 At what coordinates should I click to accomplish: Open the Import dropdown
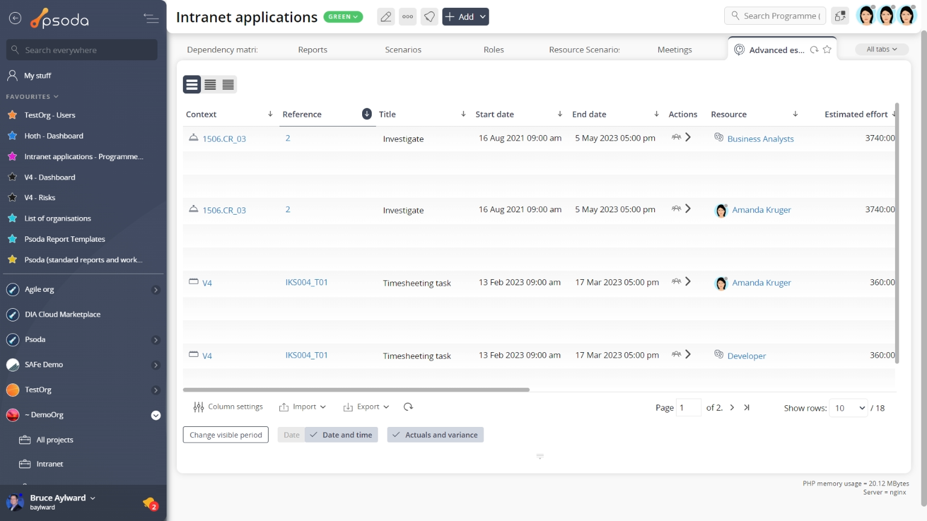coord(302,407)
